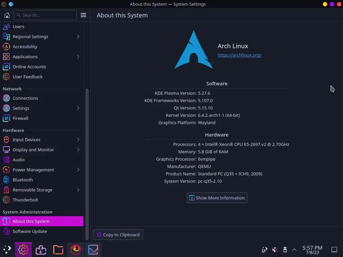
Task: Open the Audio settings icon
Action: tap(6, 160)
